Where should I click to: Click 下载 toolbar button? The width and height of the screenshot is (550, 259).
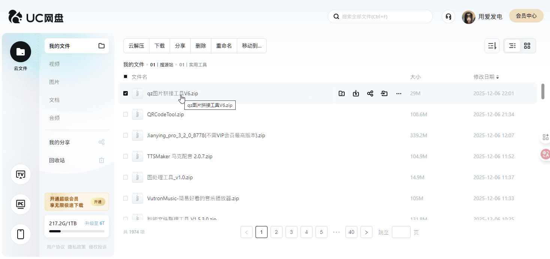click(x=160, y=46)
